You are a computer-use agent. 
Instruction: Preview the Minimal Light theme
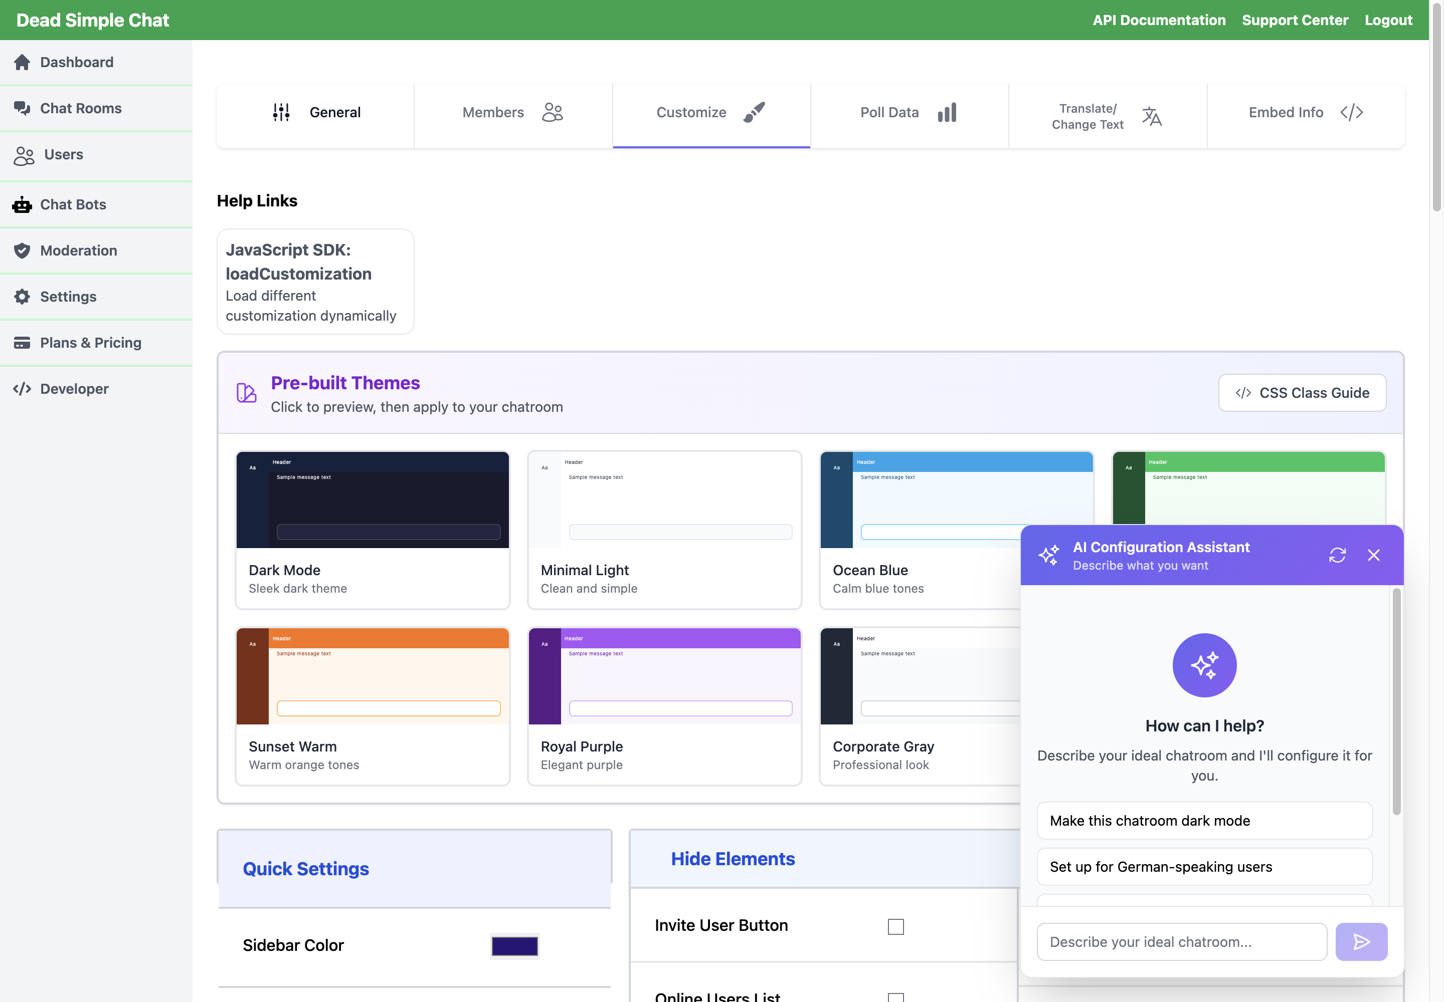click(x=664, y=529)
